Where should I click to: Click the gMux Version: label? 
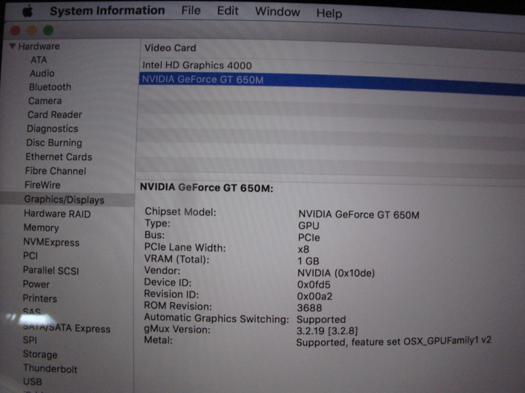(177, 330)
